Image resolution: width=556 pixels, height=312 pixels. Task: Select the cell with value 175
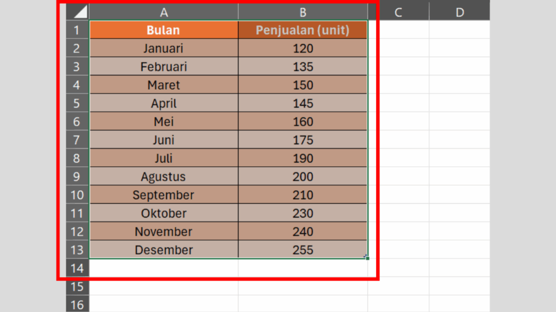302,140
